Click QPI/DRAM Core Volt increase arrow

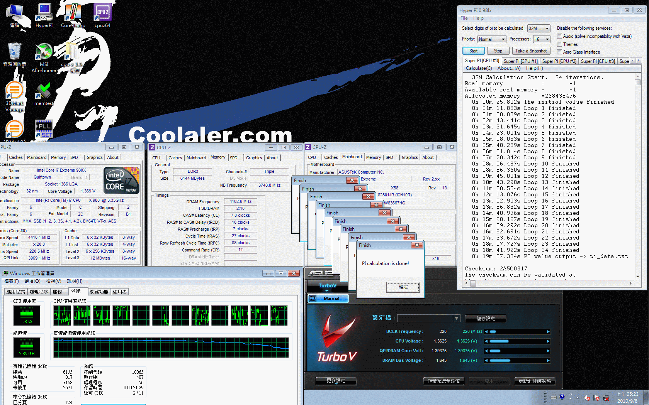pyautogui.click(x=548, y=351)
